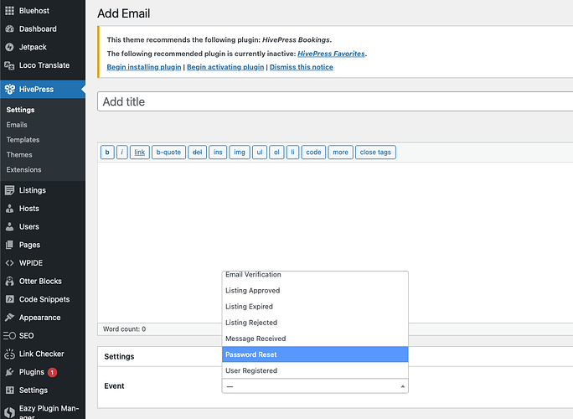Click the Settings sliders icon at bottom
The image size is (573, 419).
coord(9,391)
